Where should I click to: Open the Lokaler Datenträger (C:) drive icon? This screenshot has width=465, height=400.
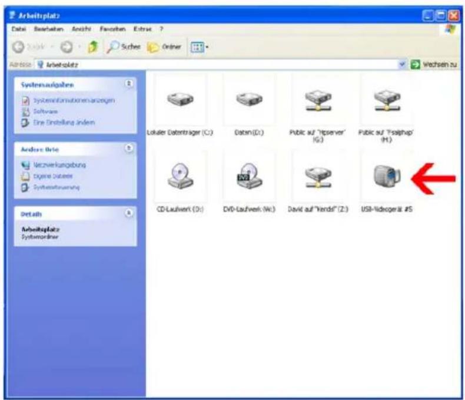coord(180,99)
